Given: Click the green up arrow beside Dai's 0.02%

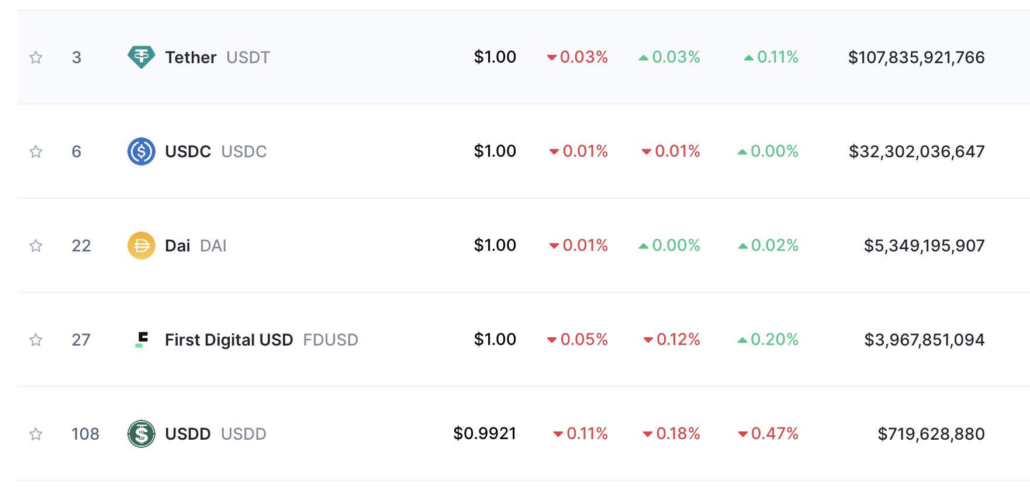Looking at the screenshot, I should [x=744, y=245].
